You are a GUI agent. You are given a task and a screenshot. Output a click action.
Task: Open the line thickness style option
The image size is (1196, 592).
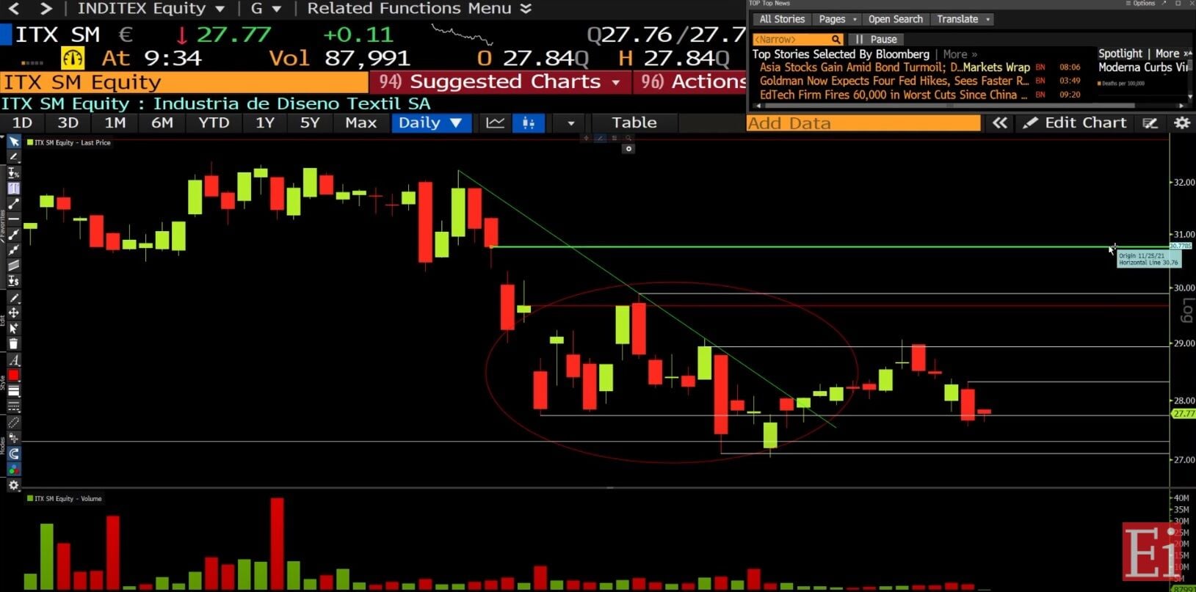13,391
